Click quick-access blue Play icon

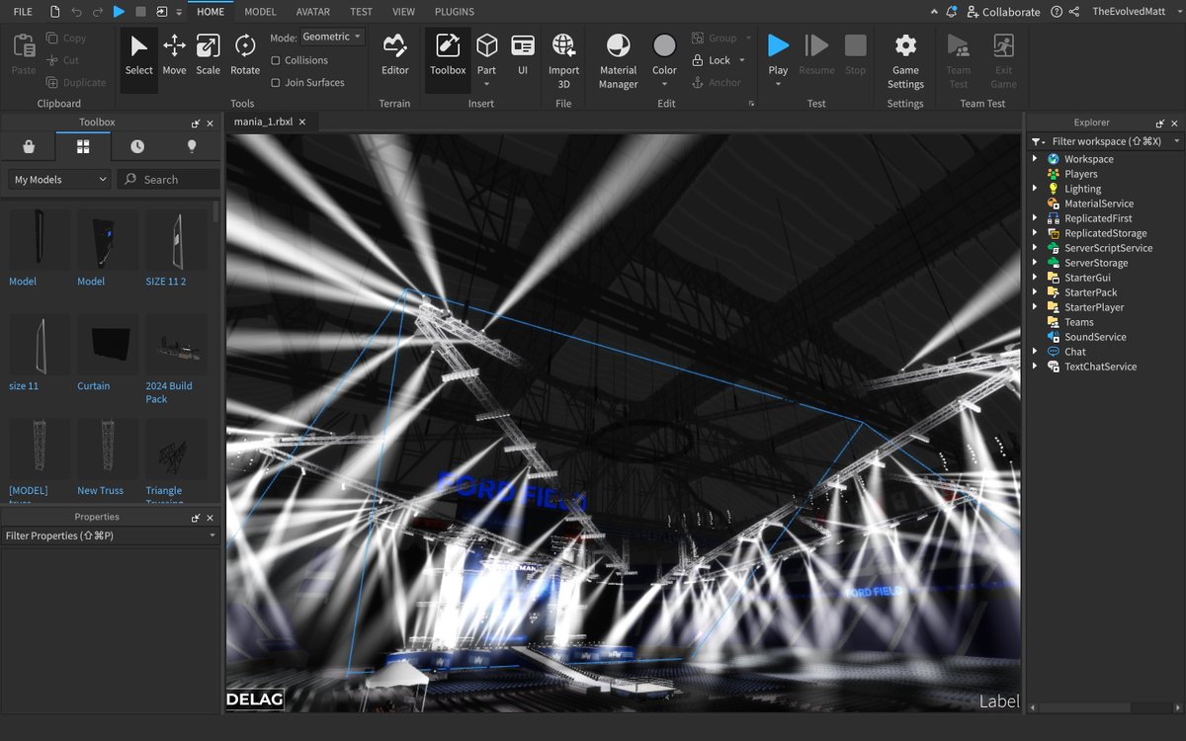[x=119, y=12]
